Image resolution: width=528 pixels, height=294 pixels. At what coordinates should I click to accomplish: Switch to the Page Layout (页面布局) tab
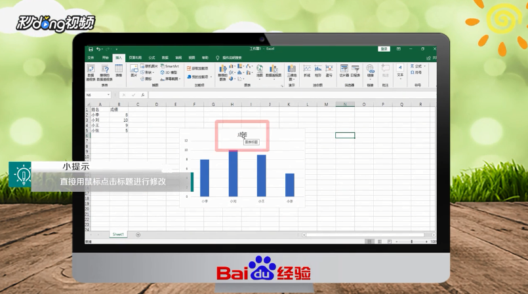tap(135, 58)
